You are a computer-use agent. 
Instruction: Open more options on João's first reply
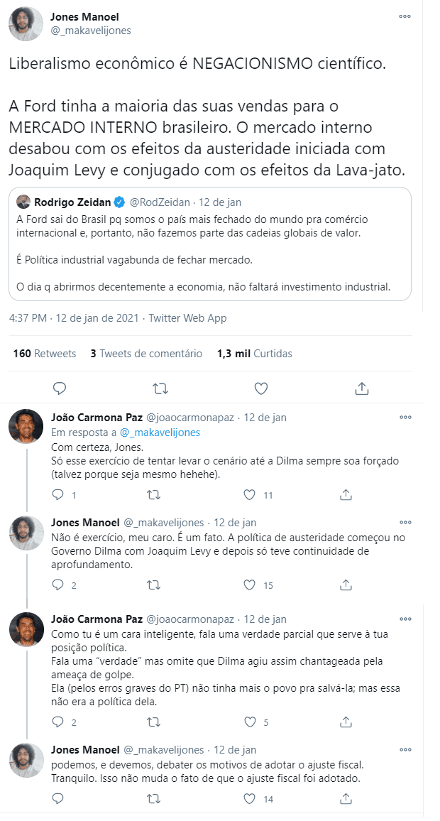pyautogui.click(x=405, y=418)
